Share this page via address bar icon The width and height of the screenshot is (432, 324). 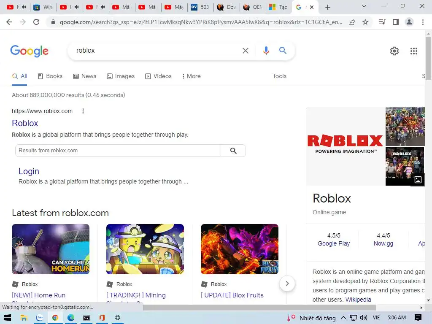(352, 22)
